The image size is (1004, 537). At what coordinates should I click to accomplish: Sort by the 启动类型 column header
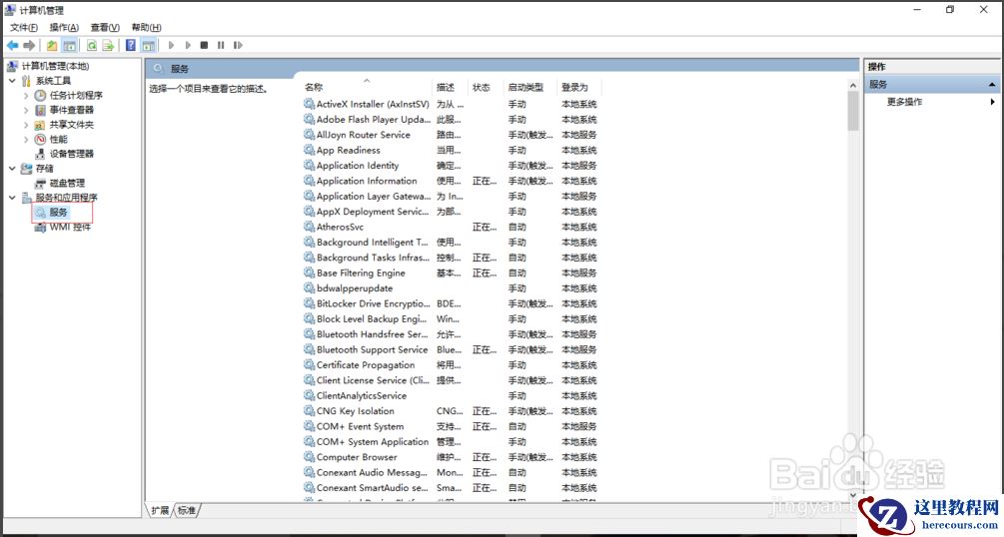531,87
